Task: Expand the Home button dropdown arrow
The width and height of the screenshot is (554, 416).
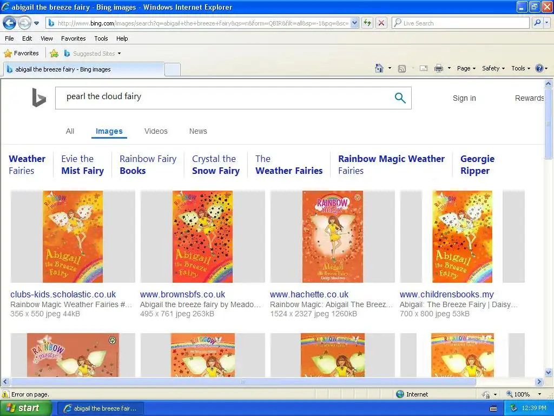Action: 390,68
